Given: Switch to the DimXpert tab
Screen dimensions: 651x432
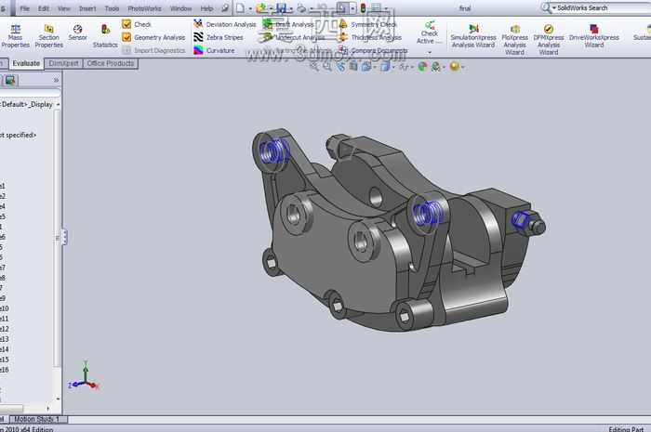Looking at the screenshot, I should pos(63,63).
